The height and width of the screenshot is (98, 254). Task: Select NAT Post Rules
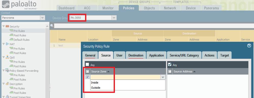pos(20,53)
